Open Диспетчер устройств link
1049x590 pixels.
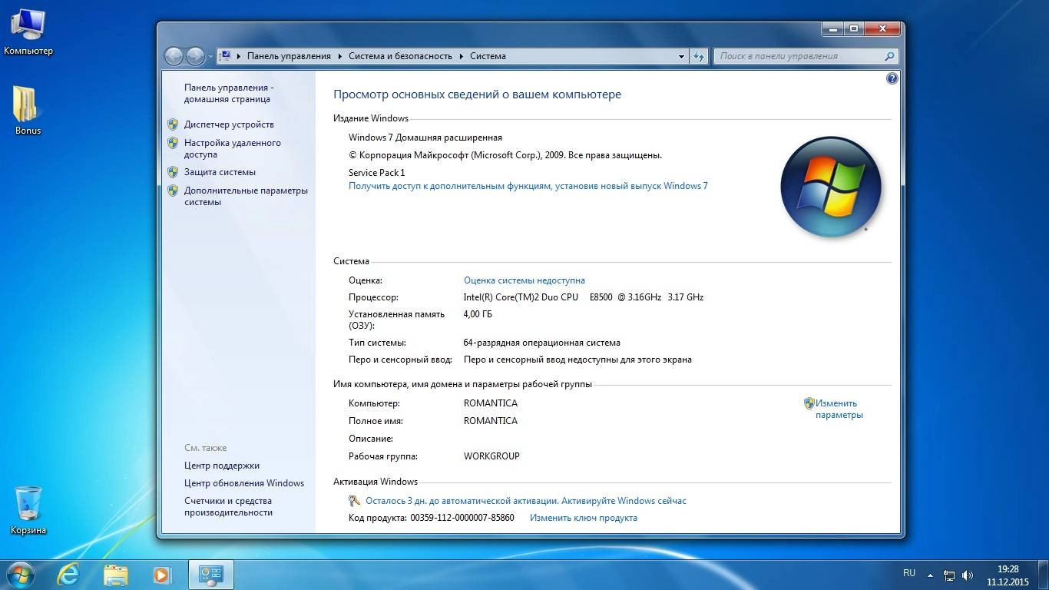point(229,124)
